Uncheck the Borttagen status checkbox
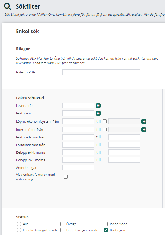The image size is (165, 235). click(x=106, y=230)
